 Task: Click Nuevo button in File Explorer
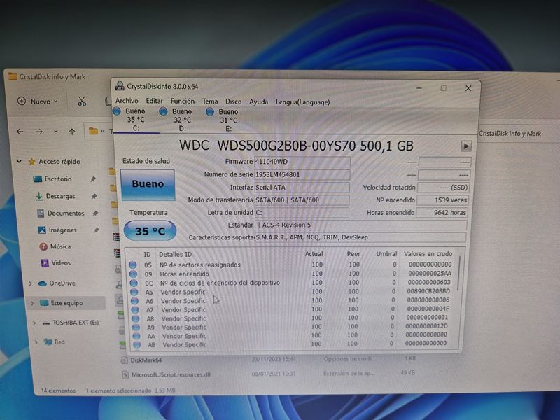point(38,101)
